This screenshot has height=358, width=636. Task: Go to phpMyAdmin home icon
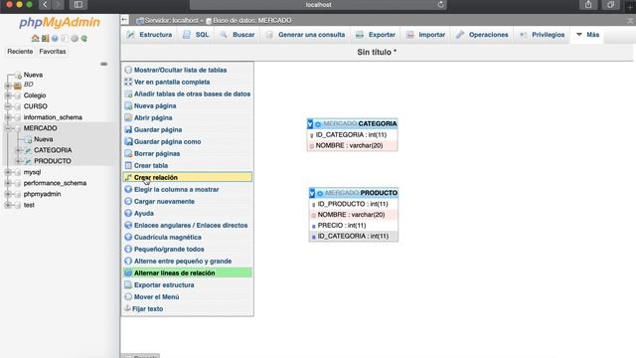(36, 39)
